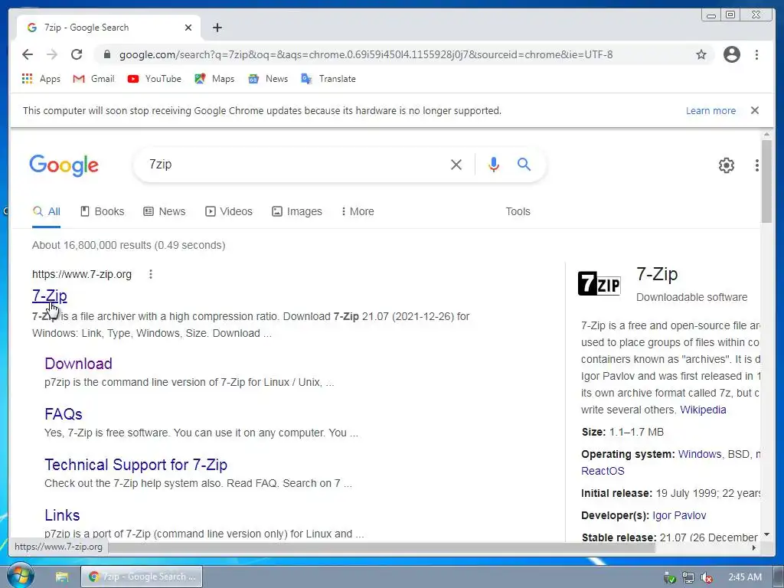Switch to the Videos results tab
This screenshot has width=784, height=588.
pos(228,211)
